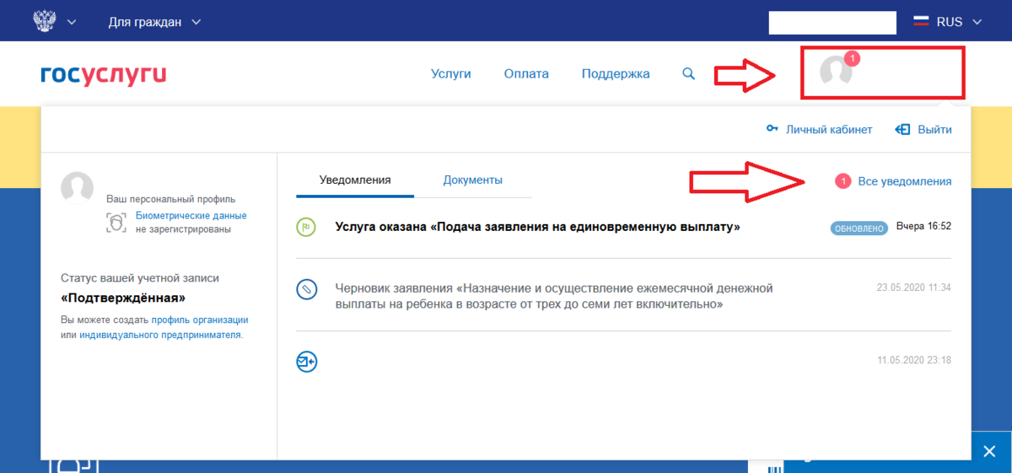This screenshot has width=1012, height=473.
Task: Open the RUS language selector
Action: [948, 22]
